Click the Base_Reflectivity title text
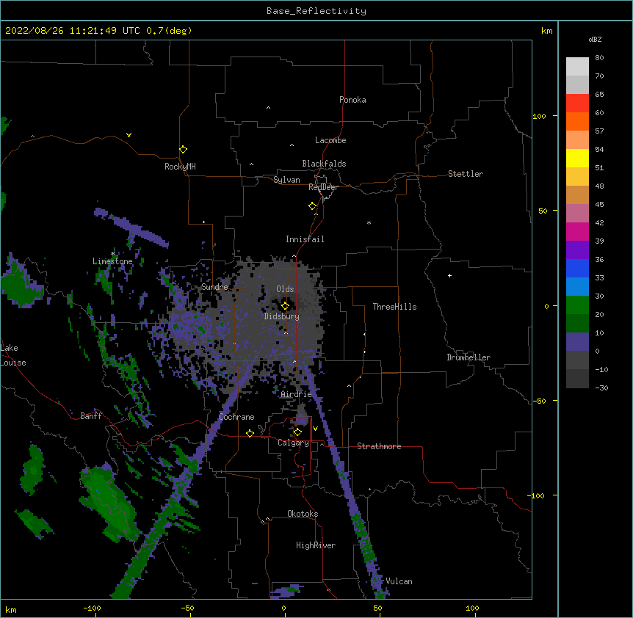The width and height of the screenshot is (633, 618). (316, 11)
